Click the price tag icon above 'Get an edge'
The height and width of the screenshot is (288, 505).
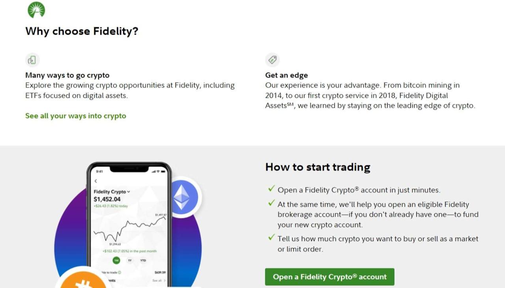272,60
